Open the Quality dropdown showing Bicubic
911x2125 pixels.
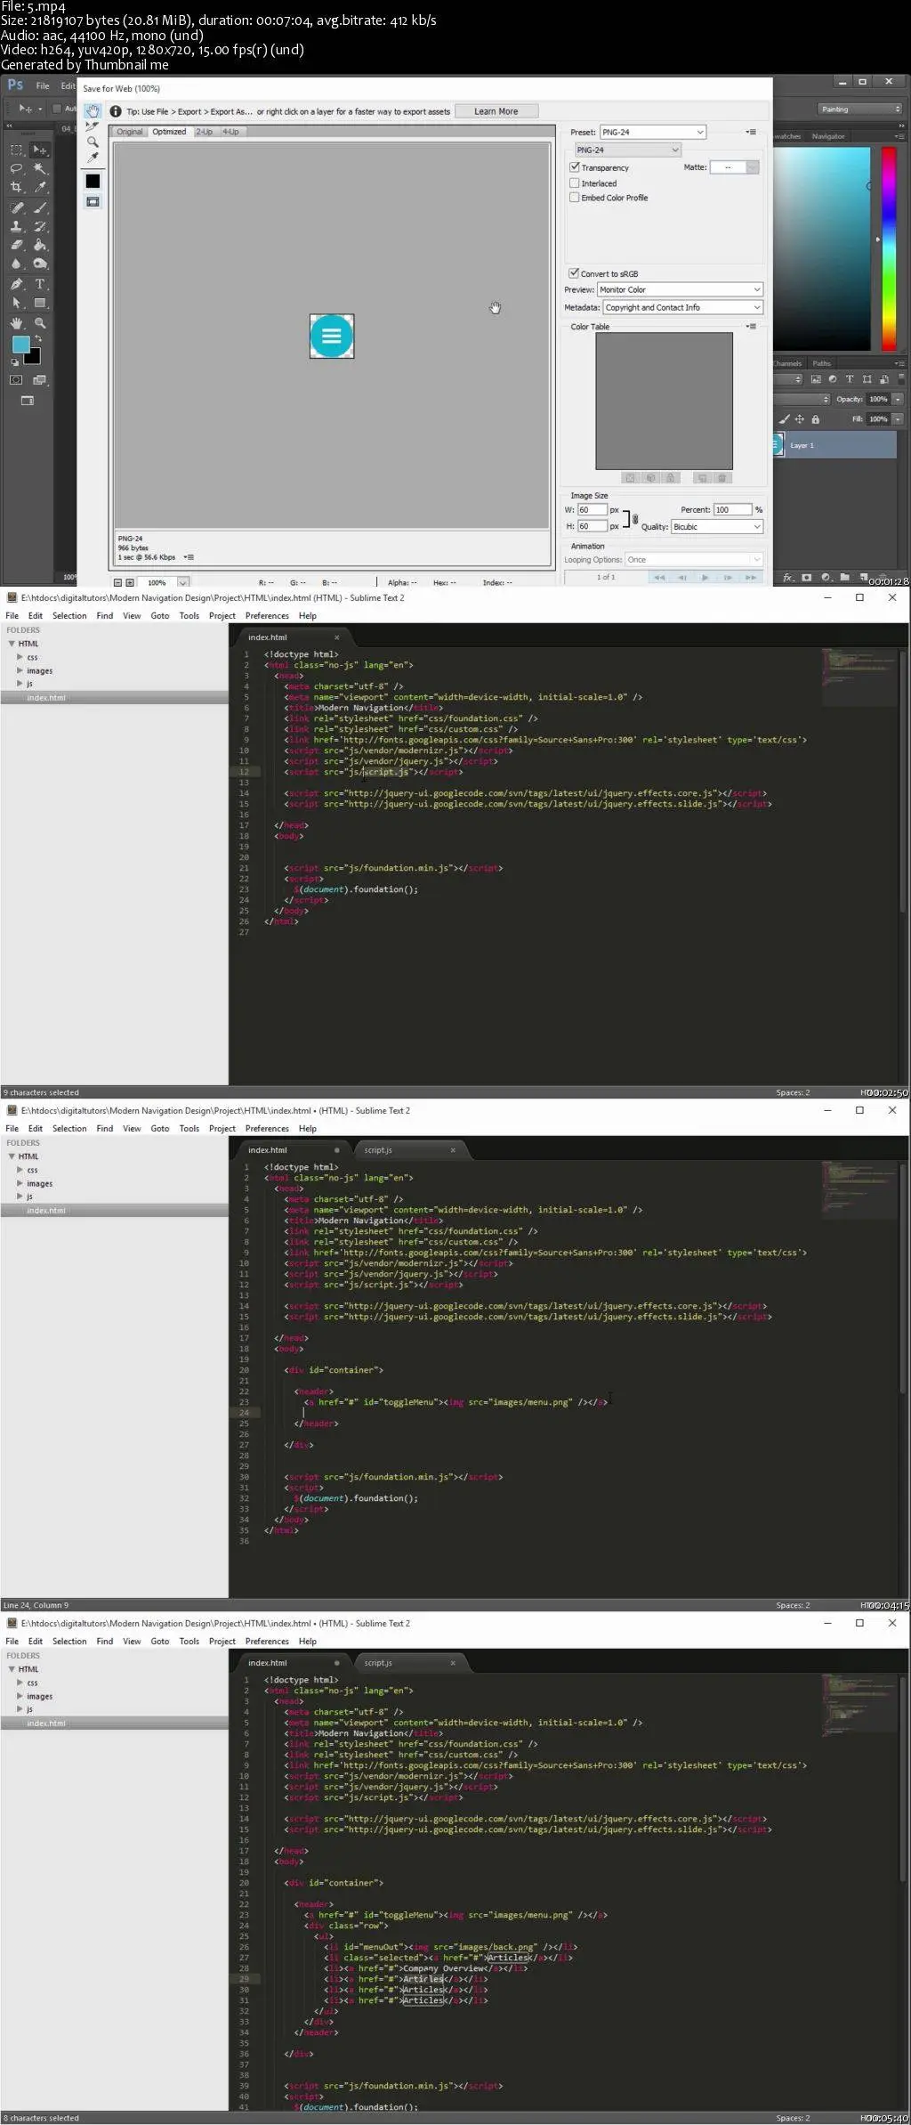(x=717, y=526)
